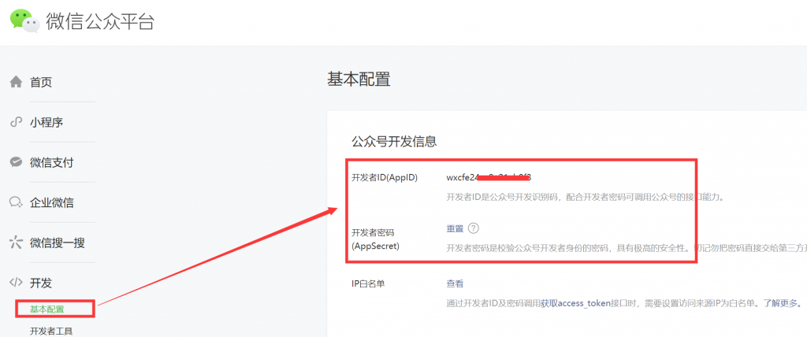Click the code icon beside 开发
Viewport: 807px width, 337px height.
coord(17,282)
